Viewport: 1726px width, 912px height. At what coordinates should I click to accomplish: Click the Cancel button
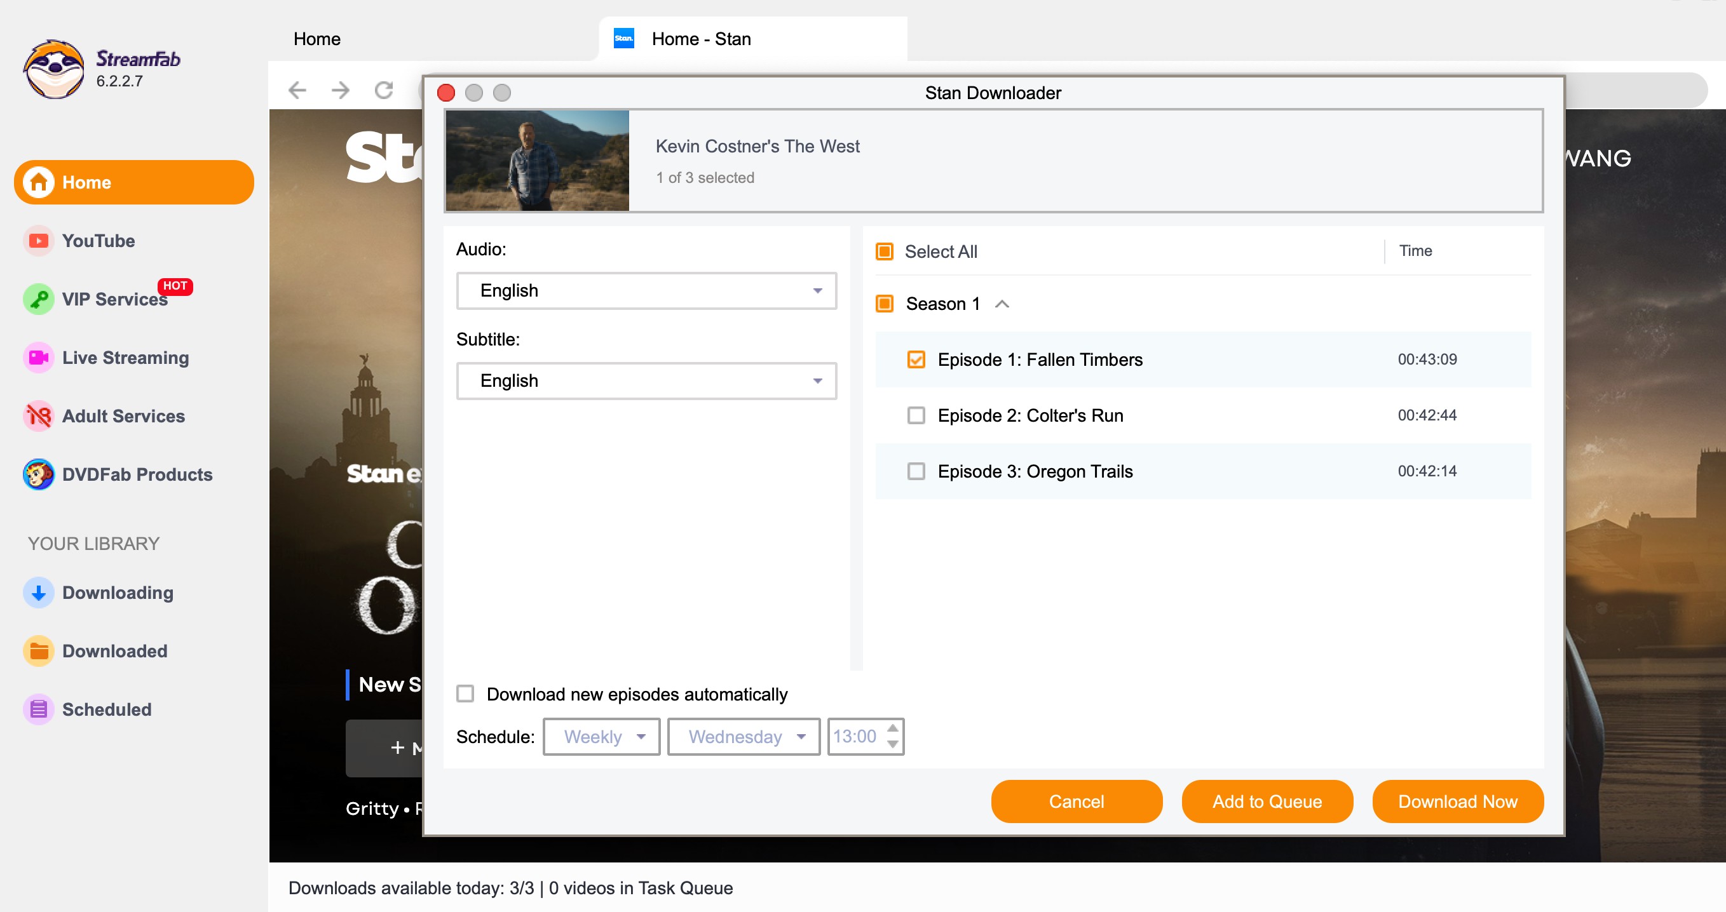pyautogui.click(x=1077, y=801)
